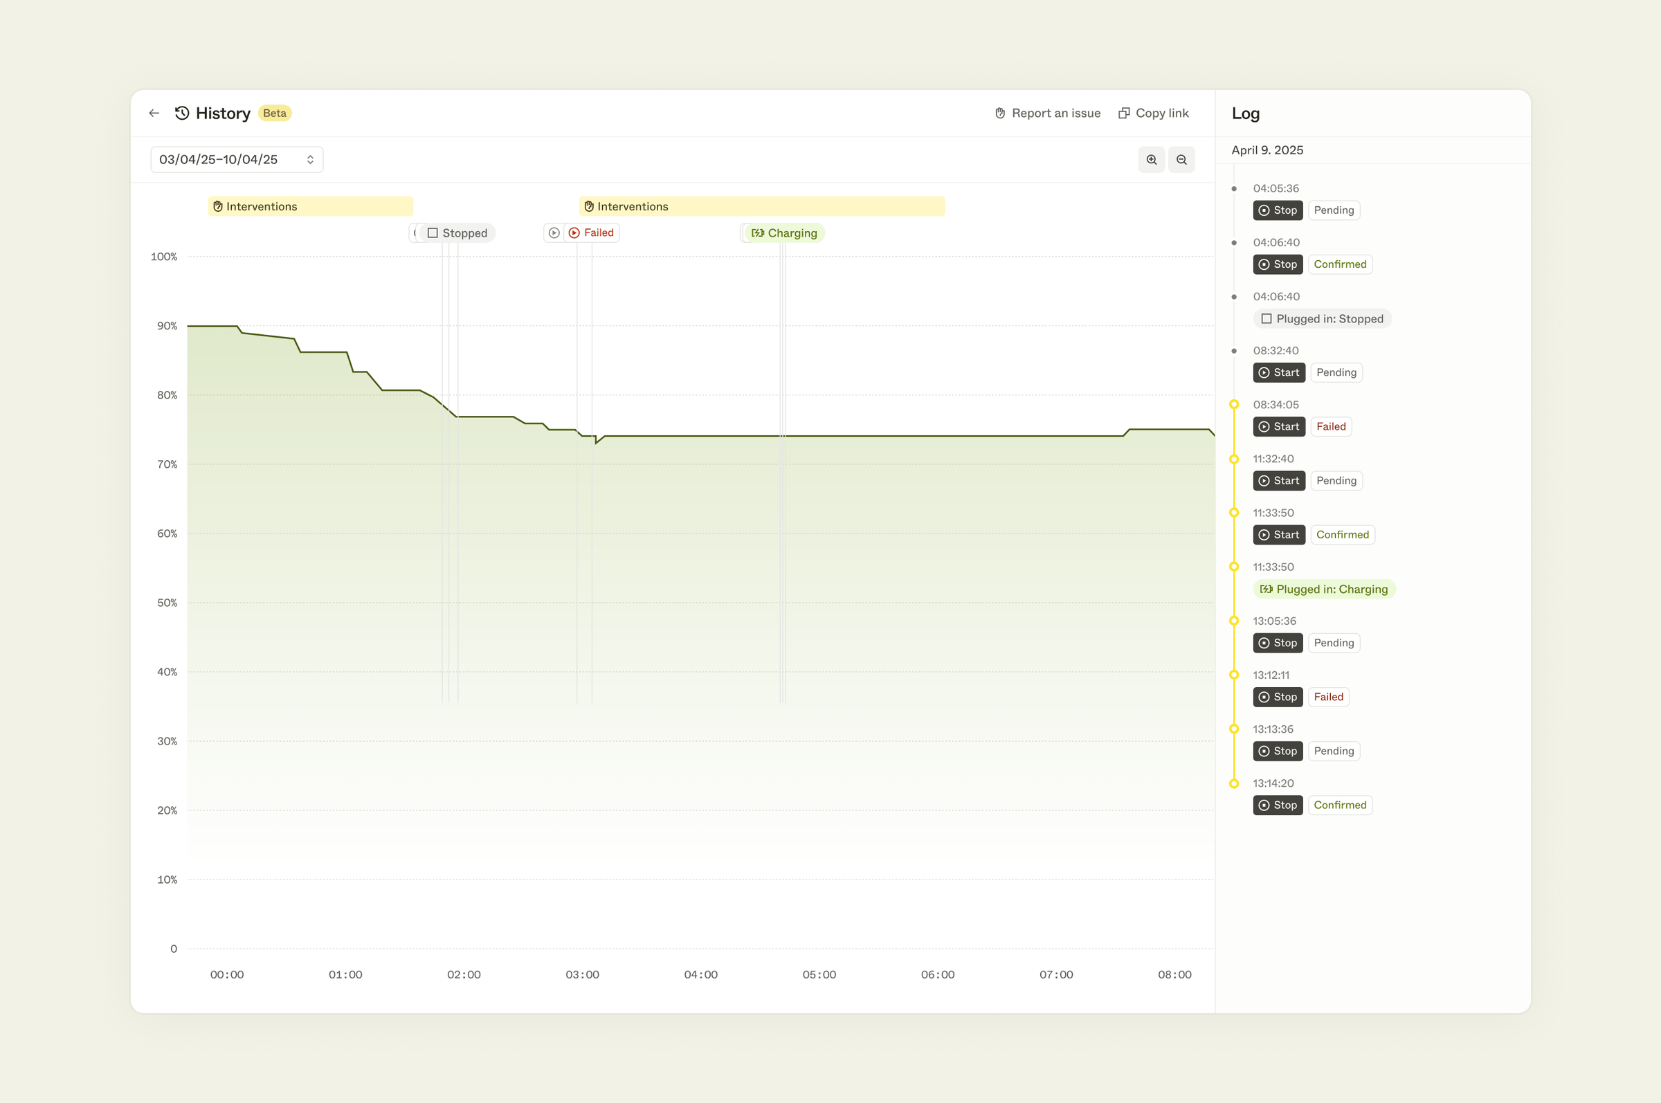Click the Copy link icon

pos(1123,113)
